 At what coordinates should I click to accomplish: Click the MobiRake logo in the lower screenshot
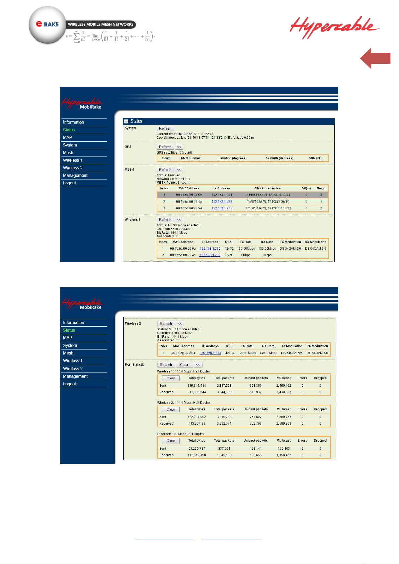pyautogui.click(x=82, y=304)
